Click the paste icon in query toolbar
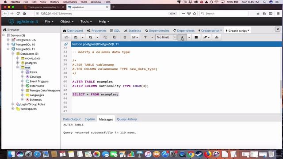 coord(115,37)
